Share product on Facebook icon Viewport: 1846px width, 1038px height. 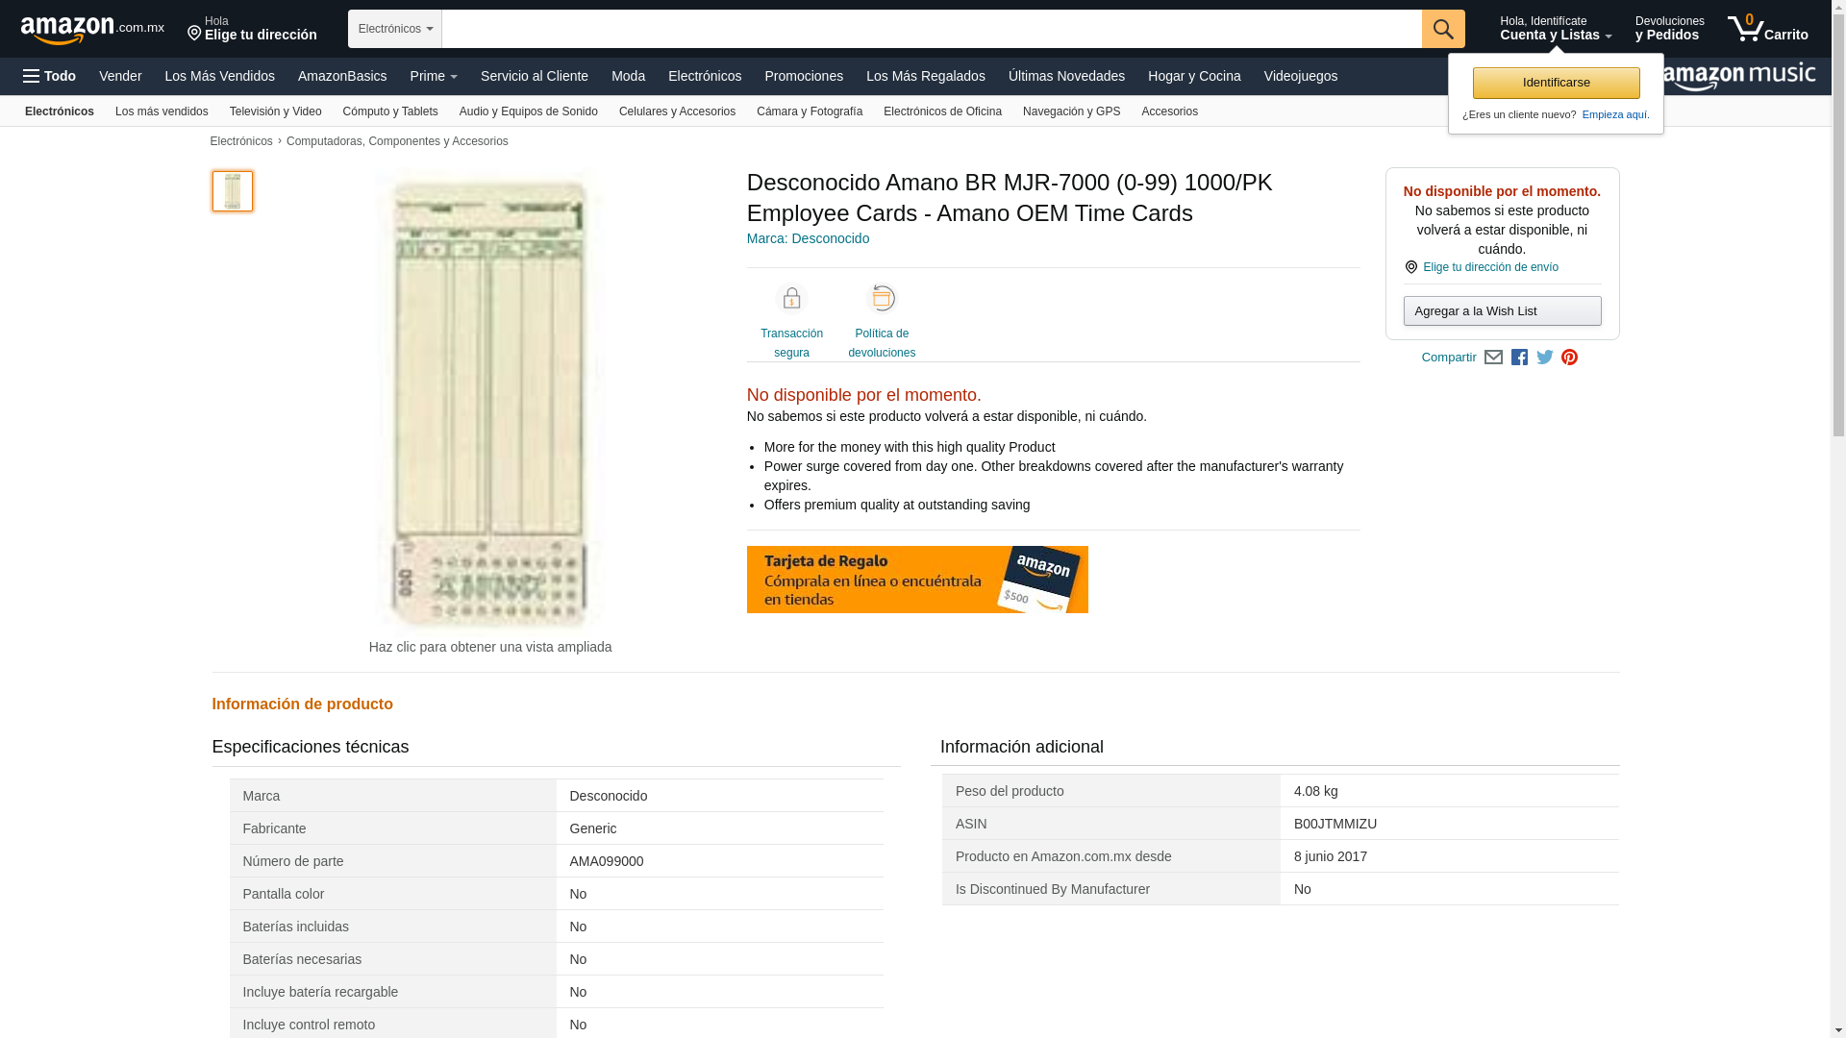(x=1519, y=358)
